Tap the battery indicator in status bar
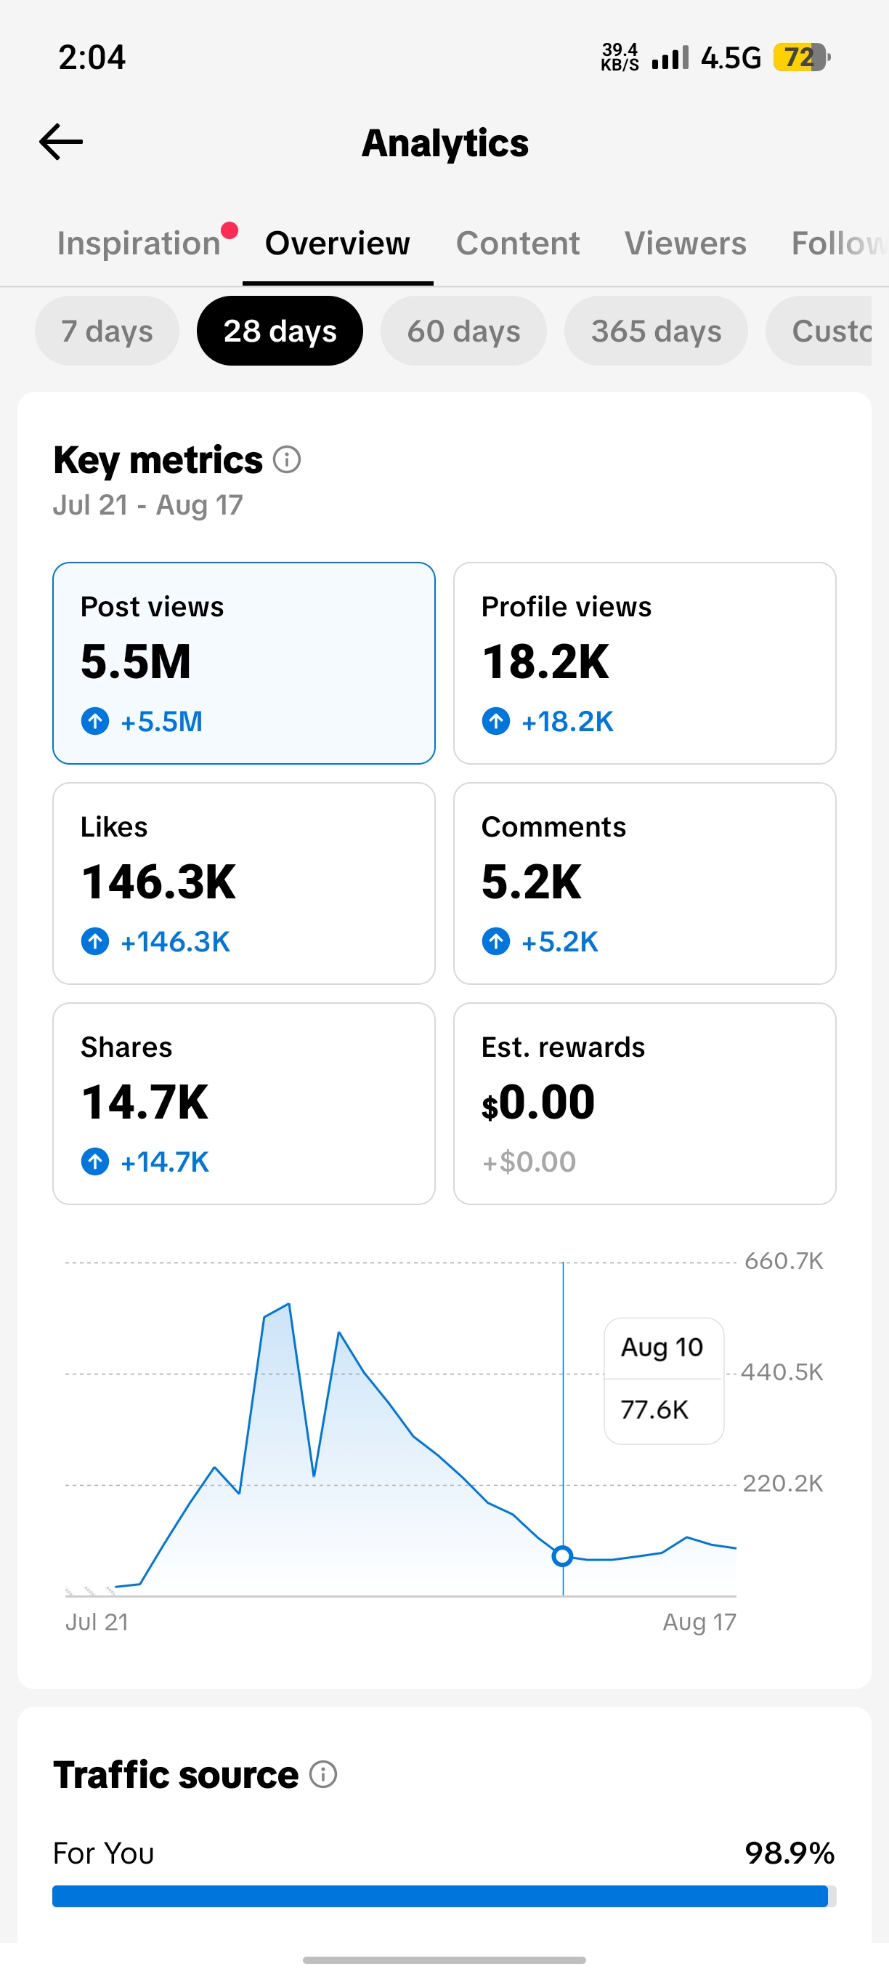Viewport: 889px width, 1977px height. 802,57
